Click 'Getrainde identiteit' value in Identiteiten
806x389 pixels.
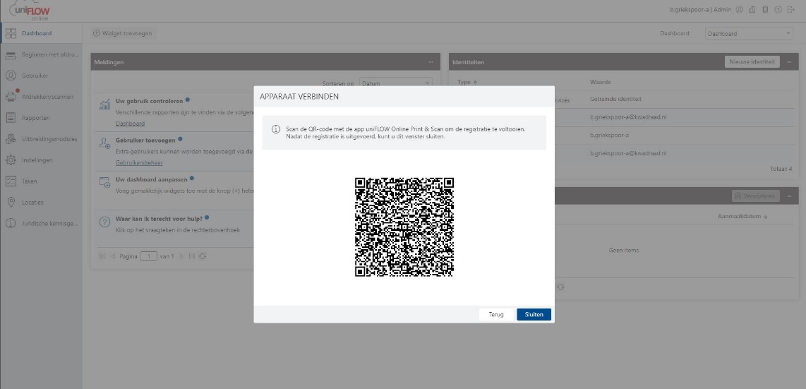(615, 99)
